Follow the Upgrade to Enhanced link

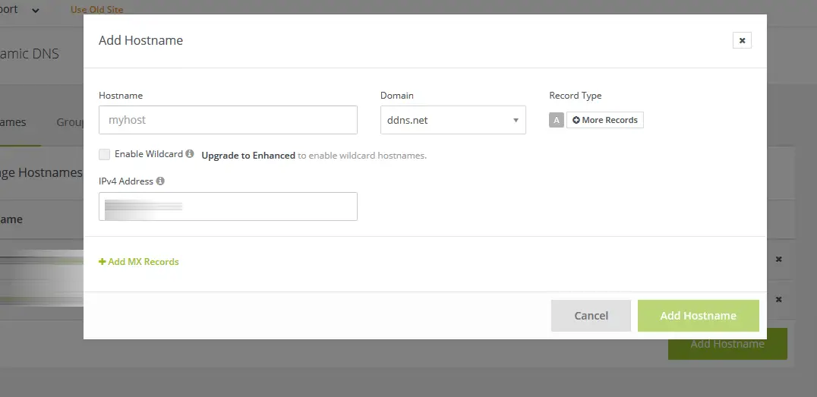[248, 156]
